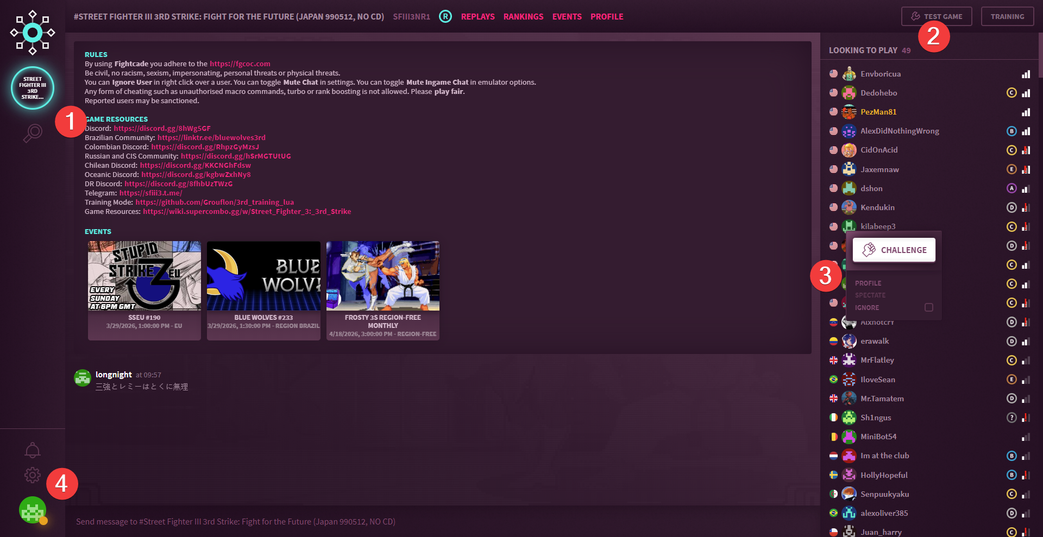Screen dimensions: 1043x537
Task: Open the Rankings tab
Action: click(x=523, y=17)
